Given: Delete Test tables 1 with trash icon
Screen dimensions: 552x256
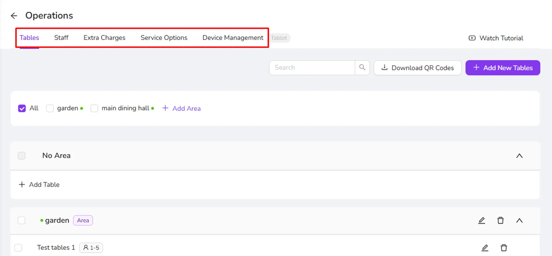Looking at the screenshot, I should click(x=504, y=248).
